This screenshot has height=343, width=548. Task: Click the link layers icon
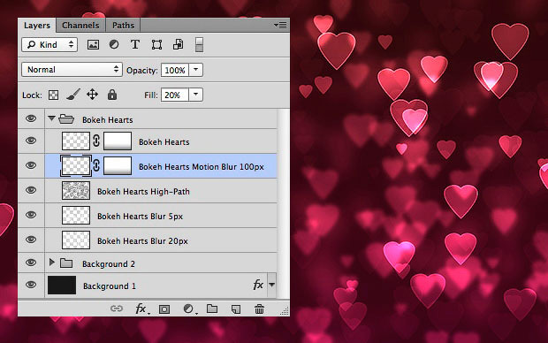click(117, 309)
